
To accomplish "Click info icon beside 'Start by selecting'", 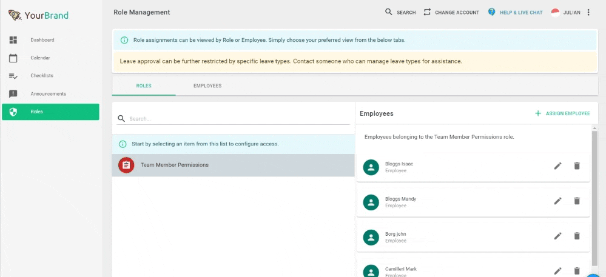I will (x=123, y=144).
